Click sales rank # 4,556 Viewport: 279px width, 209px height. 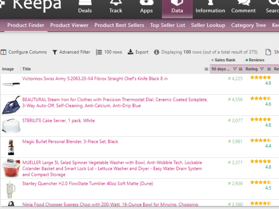tap(235, 99)
